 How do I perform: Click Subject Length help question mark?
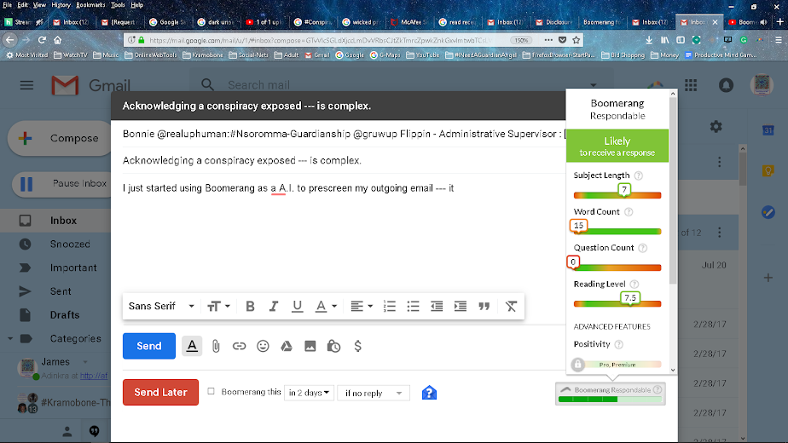coord(638,175)
